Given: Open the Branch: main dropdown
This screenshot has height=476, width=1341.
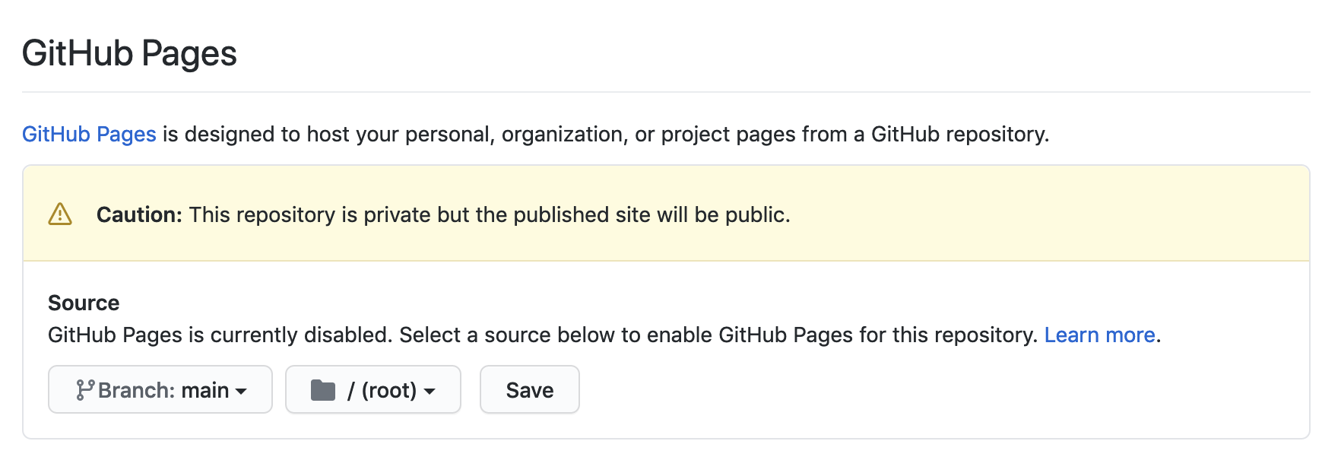Looking at the screenshot, I should [160, 389].
